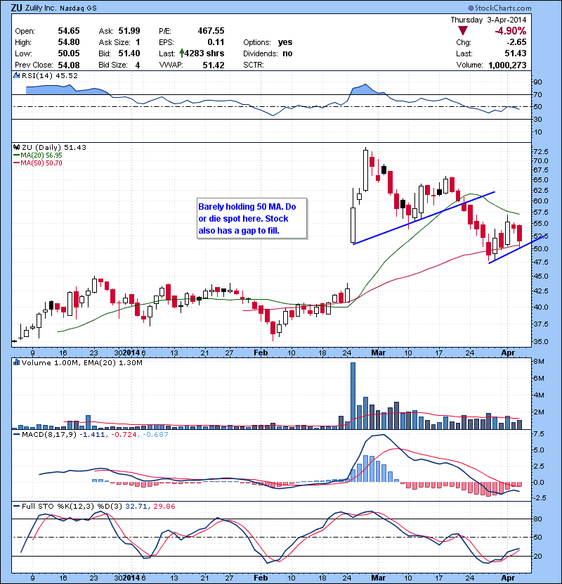Click the Open value 54.65
Viewport: 562px width, 584px height.
click(68, 31)
